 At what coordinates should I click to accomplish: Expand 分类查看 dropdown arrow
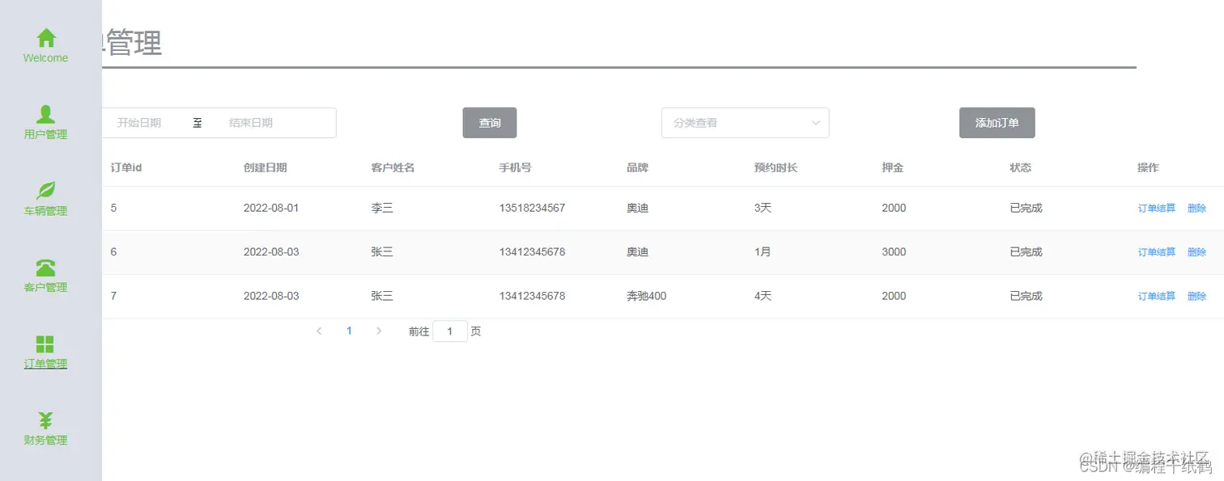click(815, 123)
